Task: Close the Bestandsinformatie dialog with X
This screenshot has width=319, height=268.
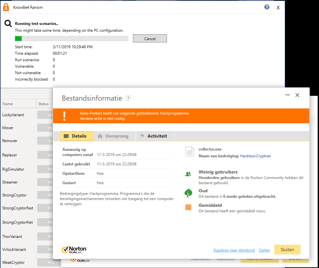Action: tap(297, 95)
